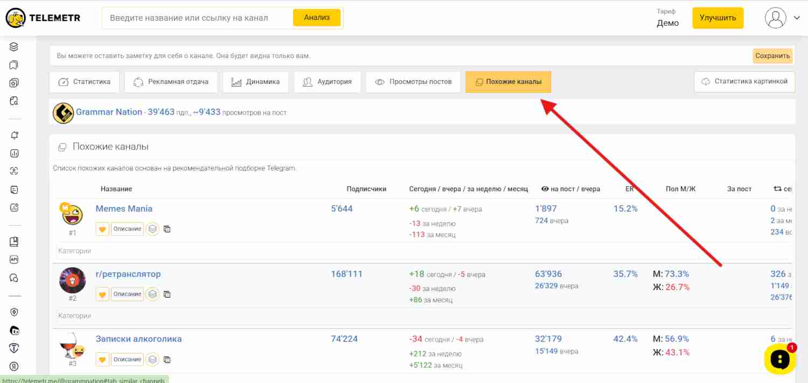This screenshot has width=808, height=383.
Task: Open the book icon in left sidebar
Action: [14, 242]
